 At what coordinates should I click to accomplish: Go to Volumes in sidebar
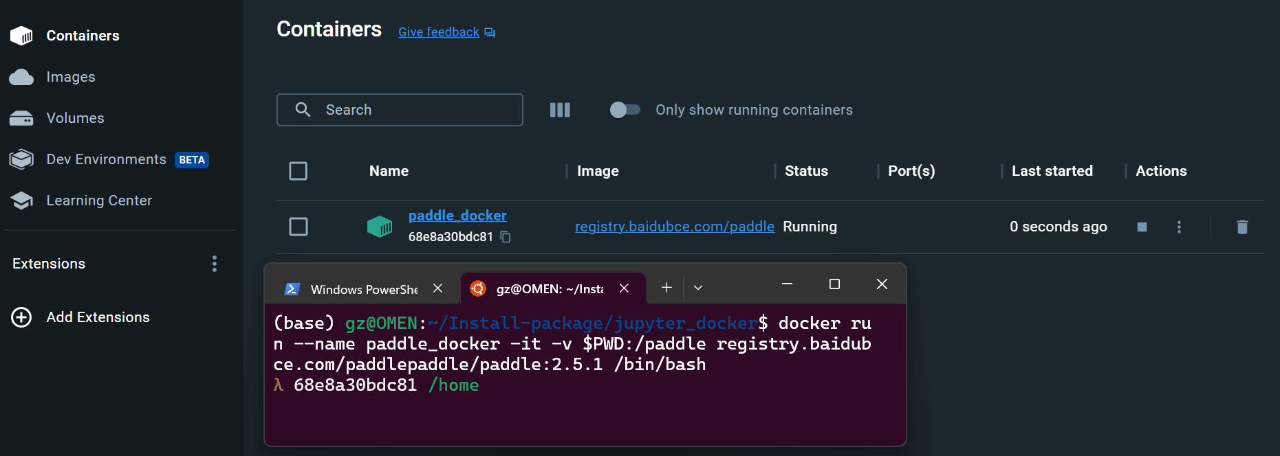pyautogui.click(x=75, y=118)
